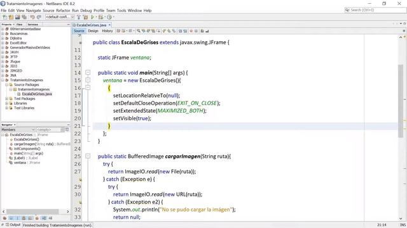Screen dimensions: 407x228
Task: Expand the Buscaminas project node
Action: 3,34
